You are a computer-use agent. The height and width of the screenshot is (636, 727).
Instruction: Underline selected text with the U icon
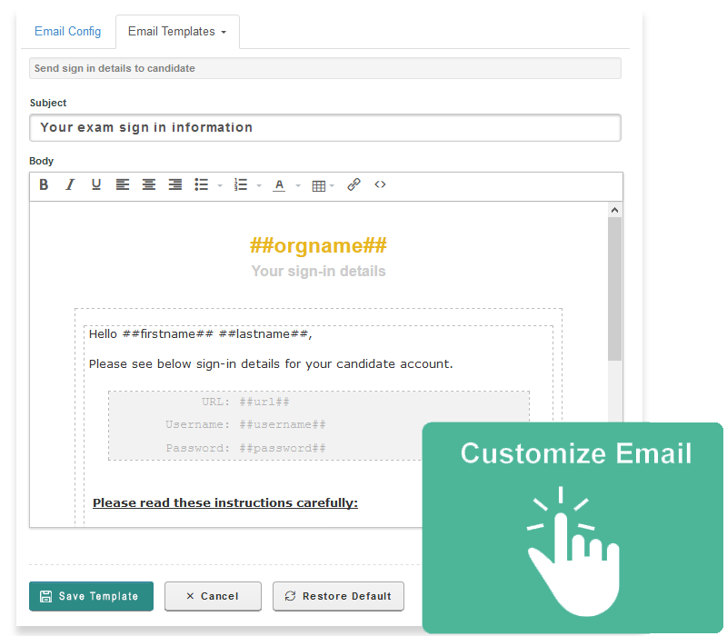pyautogui.click(x=96, y=184)
